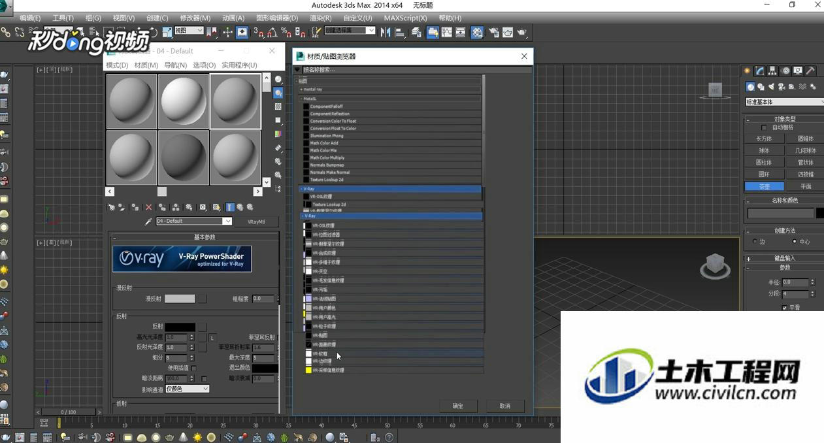
Task: Open the Display panel tab icon
Action: pyautogui.click(x=798, y=71)
